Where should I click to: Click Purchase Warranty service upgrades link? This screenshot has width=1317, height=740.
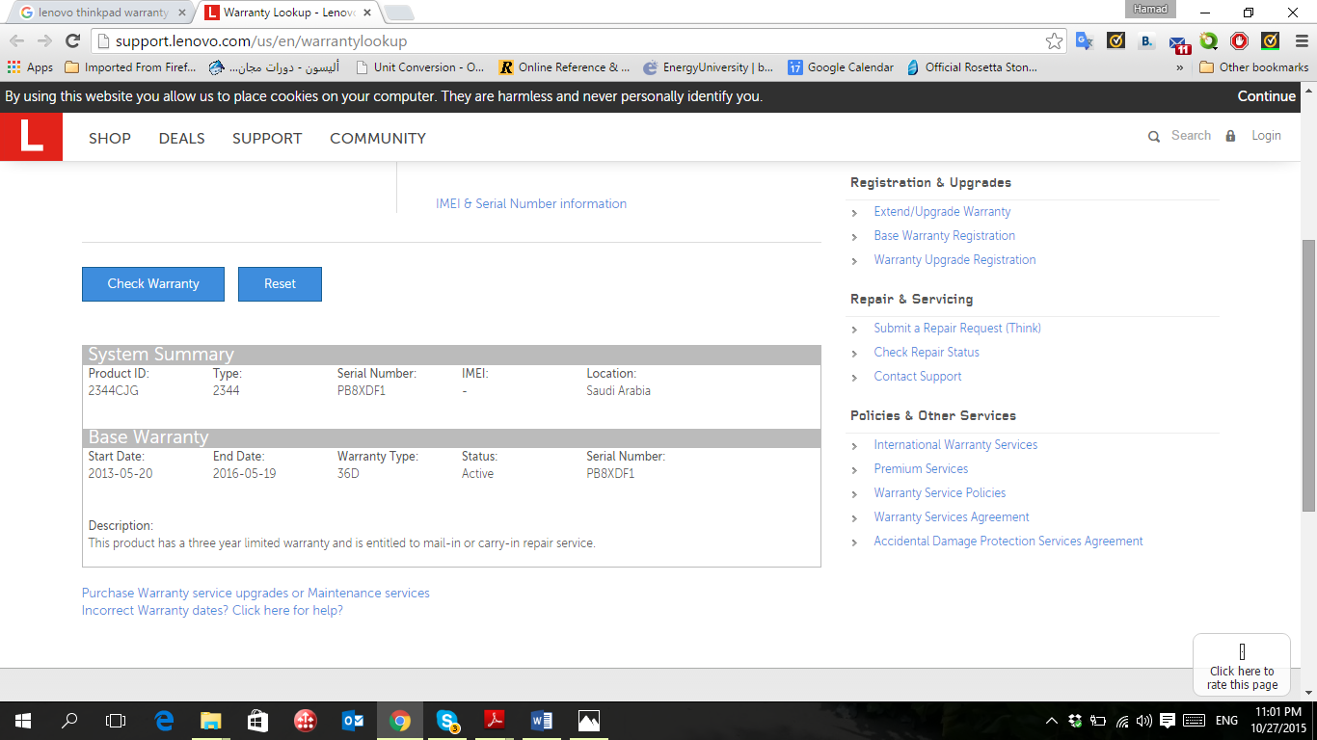point(255,593)
